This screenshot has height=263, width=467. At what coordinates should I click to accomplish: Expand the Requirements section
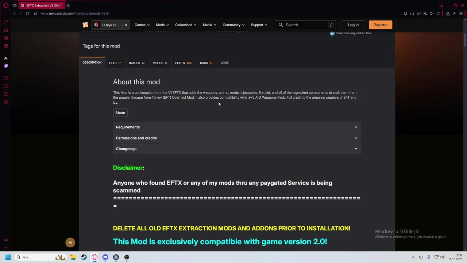(237, 127)
